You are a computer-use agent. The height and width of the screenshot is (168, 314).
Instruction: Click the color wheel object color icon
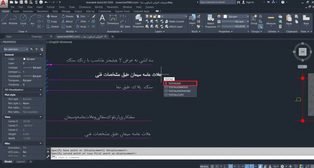click(219, 17)
